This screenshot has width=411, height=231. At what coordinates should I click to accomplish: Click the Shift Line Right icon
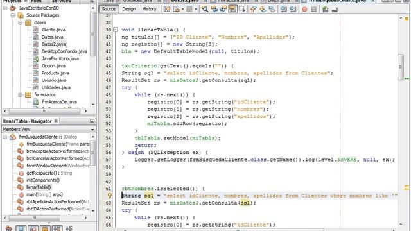point(293,10)
